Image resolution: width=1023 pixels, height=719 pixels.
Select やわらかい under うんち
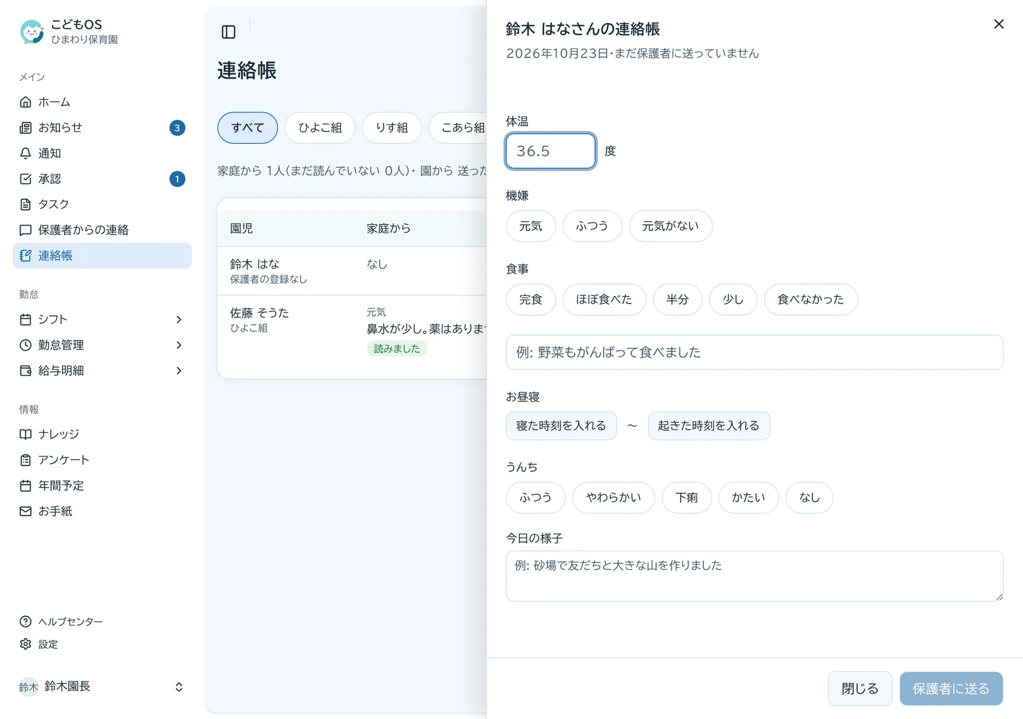point(614,498)
